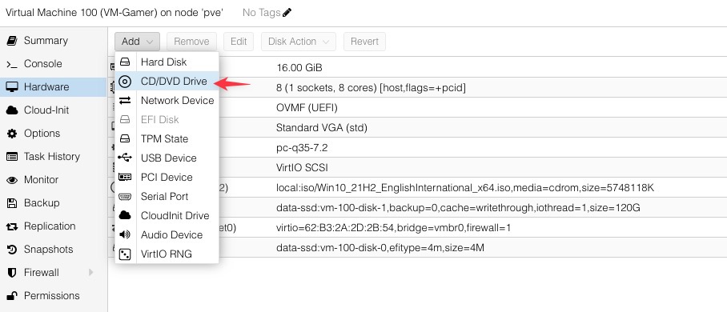Select the vm-100-disk-0 EFI disk row
The height and width of the screenshot is (312, 727).
[418, 248]
